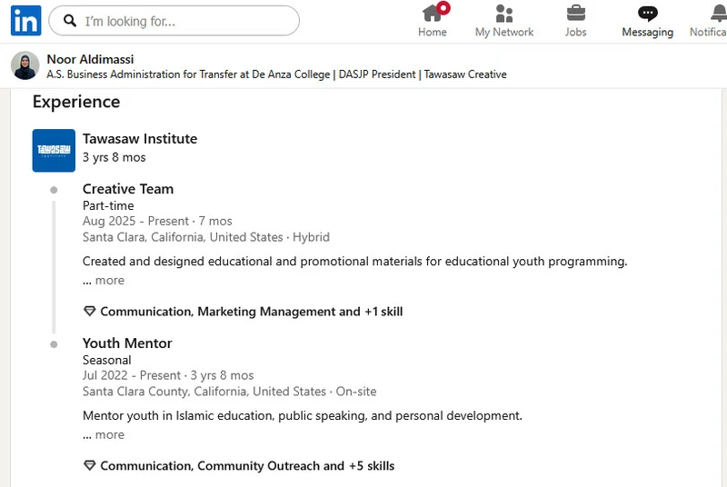Click the skills diamond icon for Youth Mentor

pos(89,465)
